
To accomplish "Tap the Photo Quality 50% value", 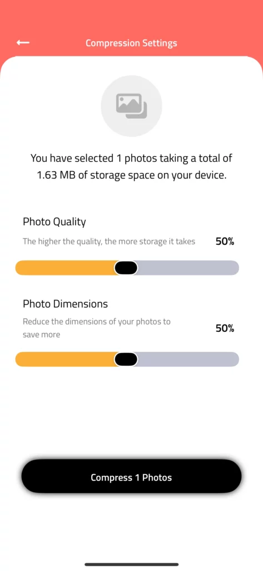I will pyautogui.click(x=225, y=241).
